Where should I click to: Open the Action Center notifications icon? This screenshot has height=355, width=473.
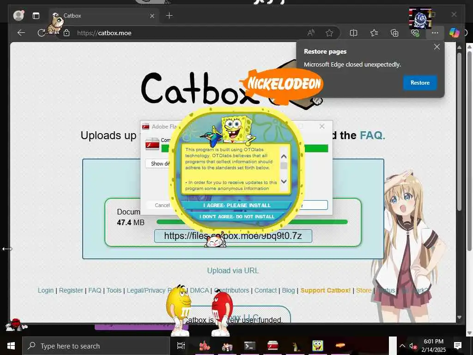(458, 346)
